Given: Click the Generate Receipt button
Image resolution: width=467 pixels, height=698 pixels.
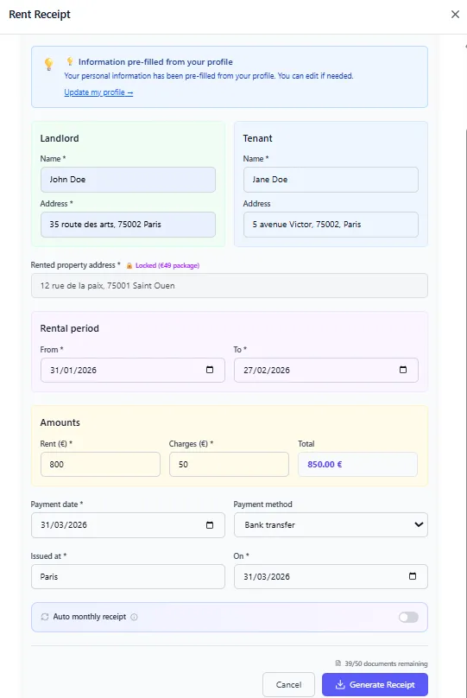Looking at the screenshot, I should (x=375, y=684).
